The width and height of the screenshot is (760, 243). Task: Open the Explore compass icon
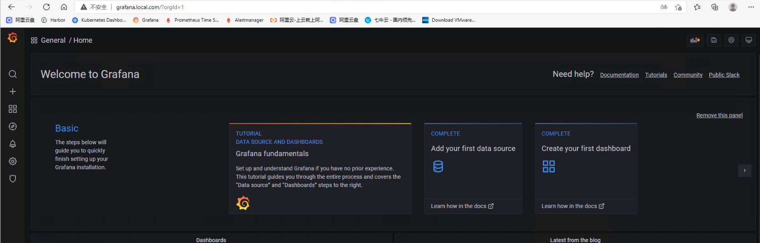pyautogui.click(x=13, y=127)
